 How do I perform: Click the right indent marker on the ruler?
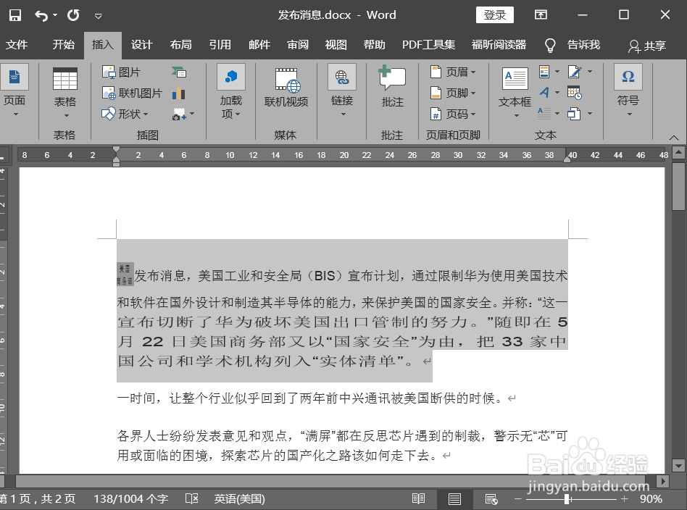(x=567, y=160)
